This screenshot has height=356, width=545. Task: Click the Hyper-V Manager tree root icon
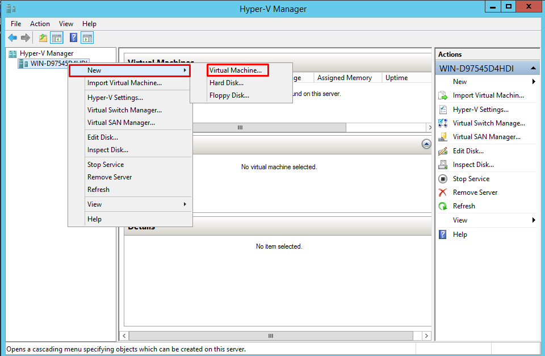point(12,53)
